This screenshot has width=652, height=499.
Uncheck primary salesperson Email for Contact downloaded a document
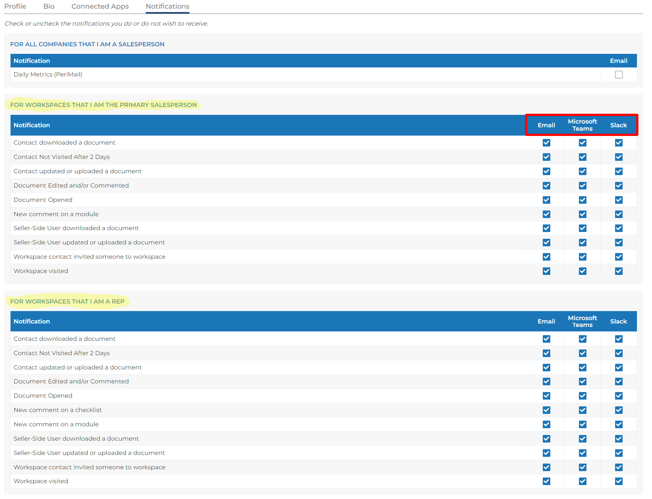[x=546, y=143]
